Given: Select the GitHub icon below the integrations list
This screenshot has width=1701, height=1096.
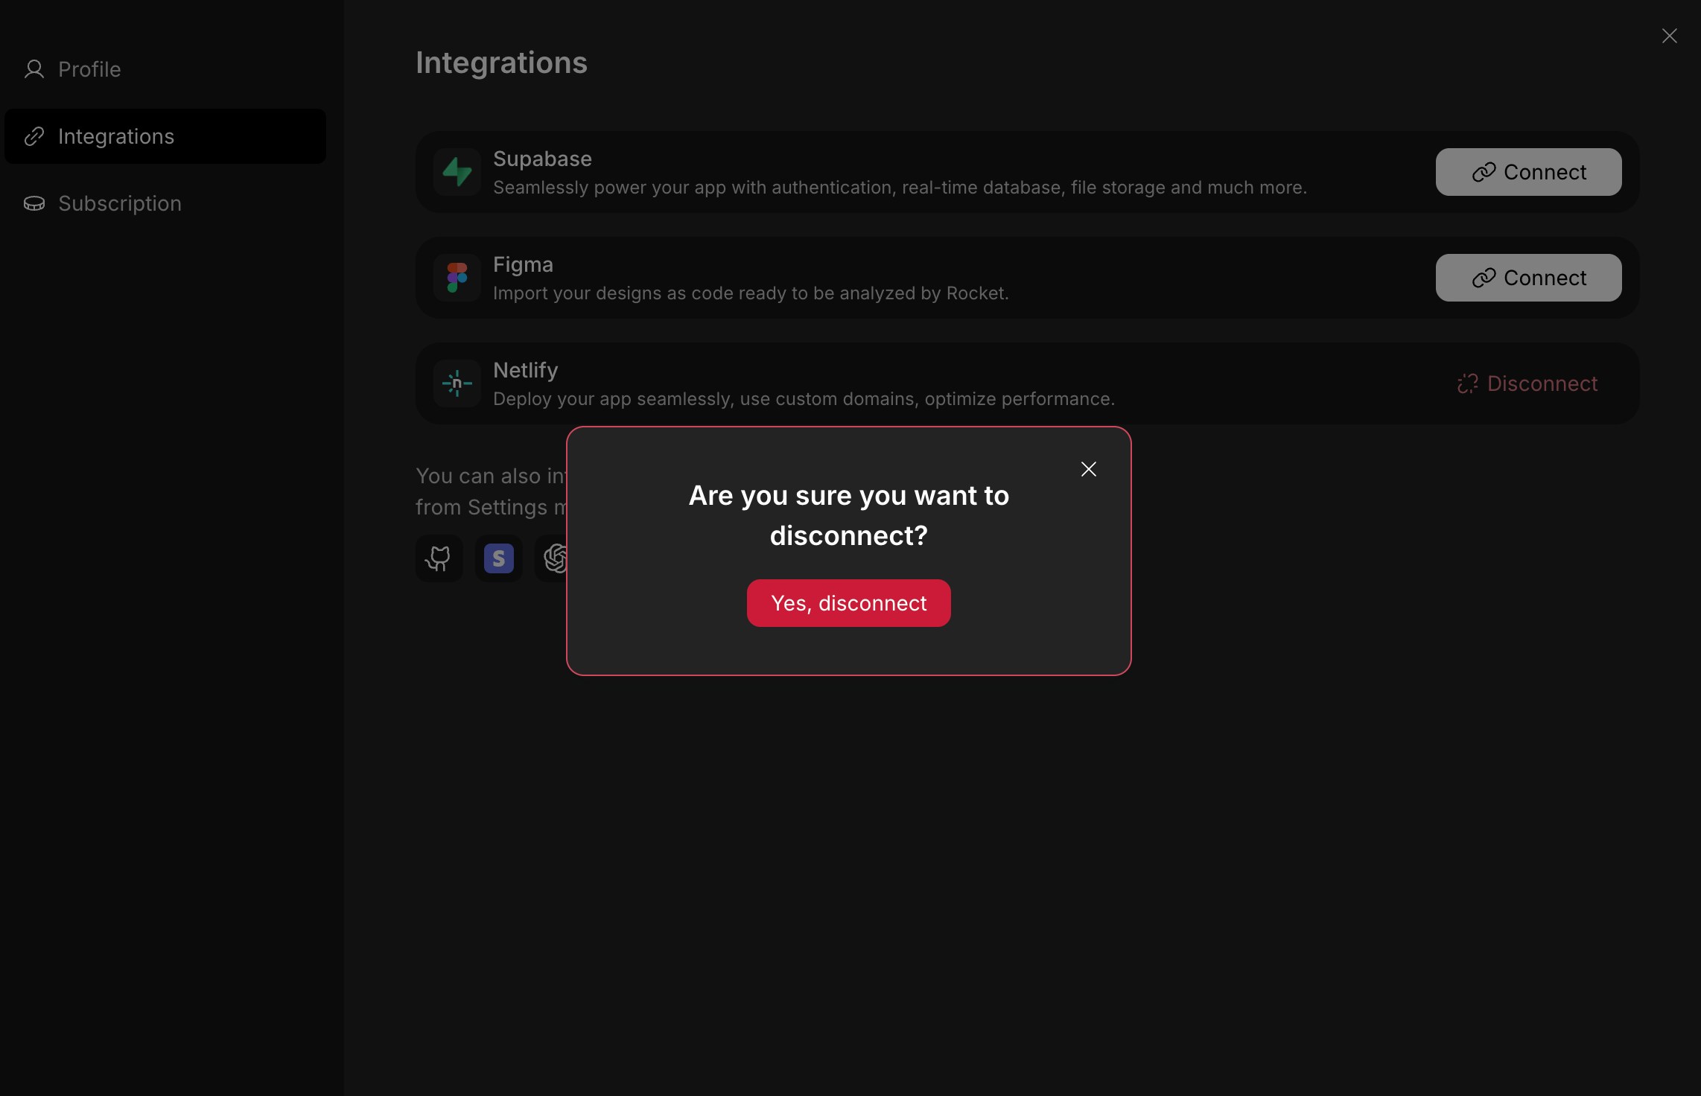Looking at the screenshot, I should click(439, 558).
